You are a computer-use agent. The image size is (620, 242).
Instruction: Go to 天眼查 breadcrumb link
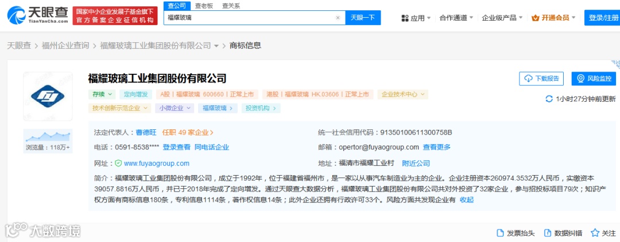19,45
